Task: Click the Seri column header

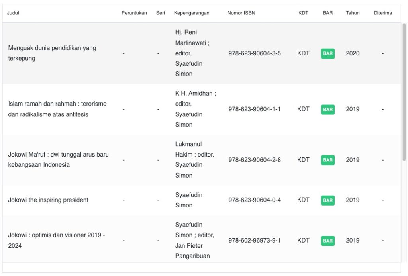Action: coord(161,13)
